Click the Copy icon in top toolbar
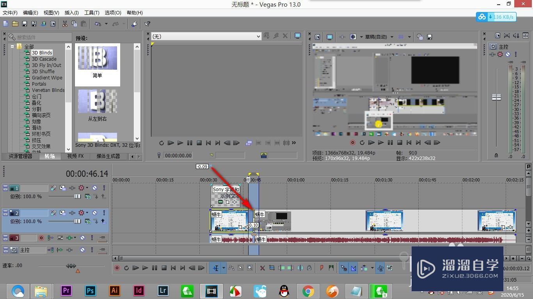The width and height of the screenshot is (533, 299). coord(74,24)
